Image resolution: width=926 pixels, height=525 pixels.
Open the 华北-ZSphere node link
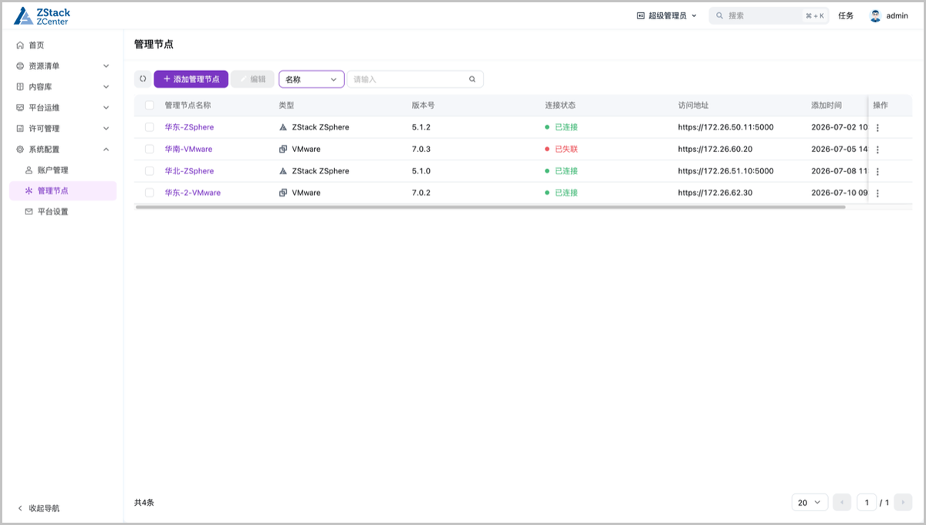[189, 171]
